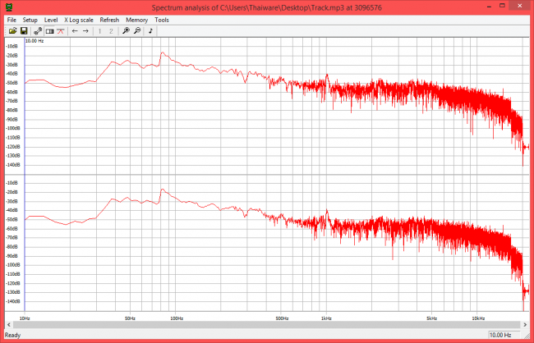Open the File menu
The image size is (534, 343).
[x=12, y=20]
